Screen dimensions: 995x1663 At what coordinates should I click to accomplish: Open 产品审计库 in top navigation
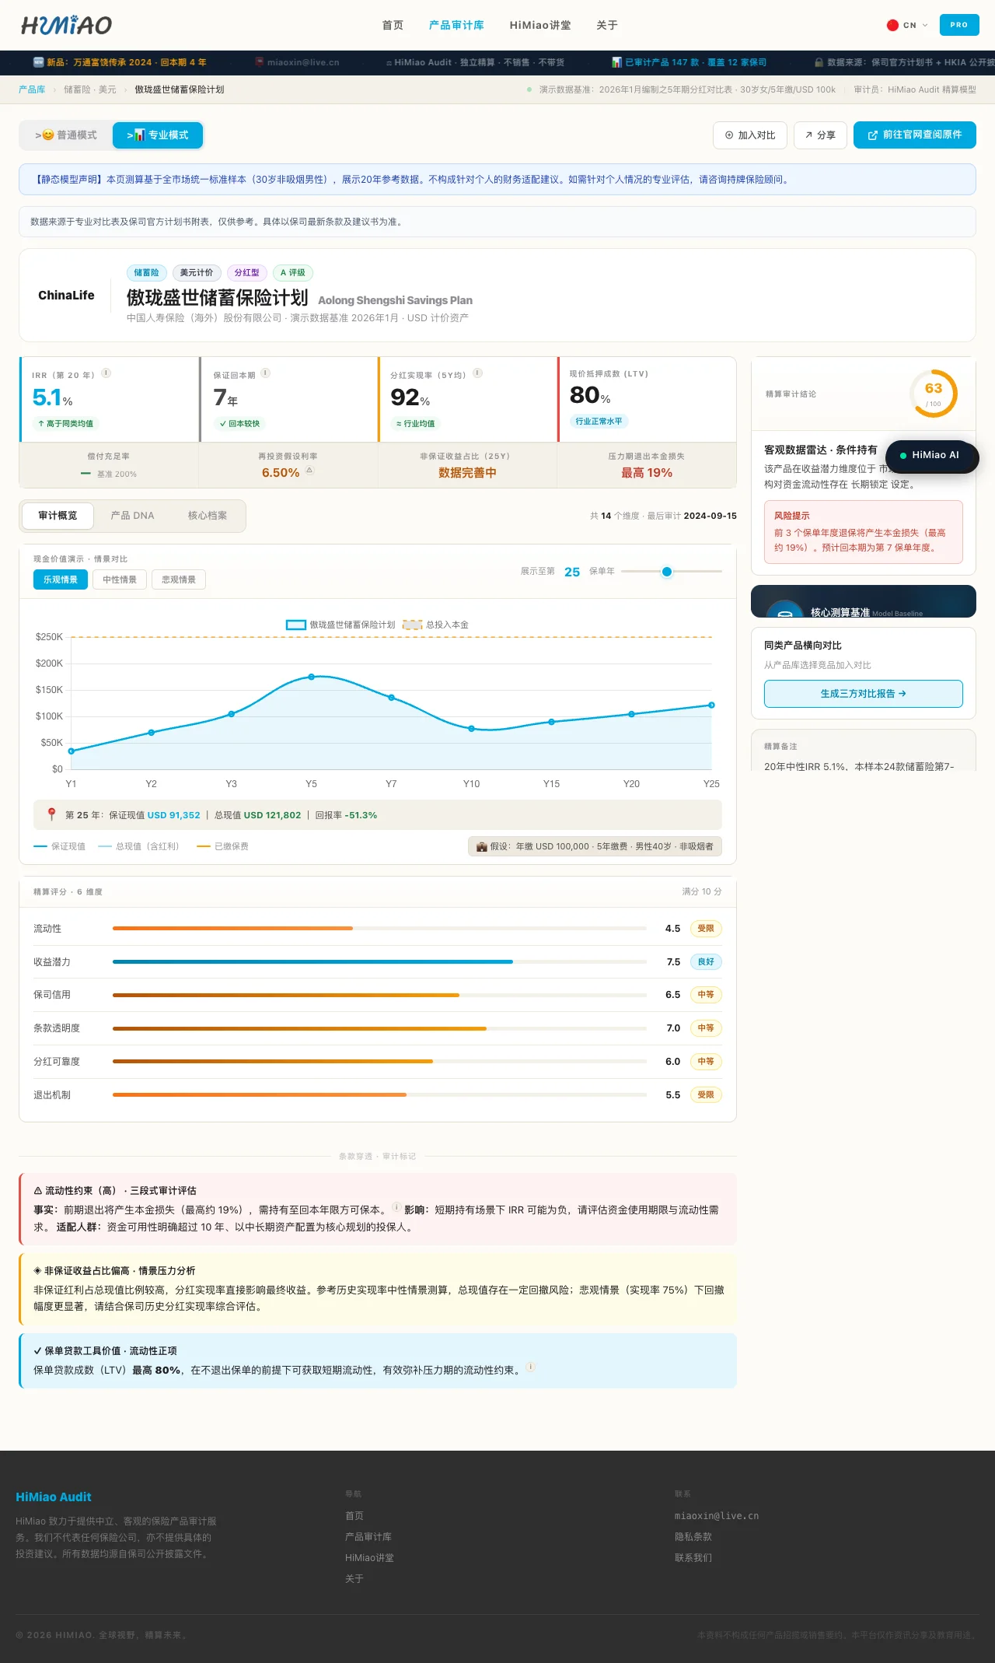456,25
